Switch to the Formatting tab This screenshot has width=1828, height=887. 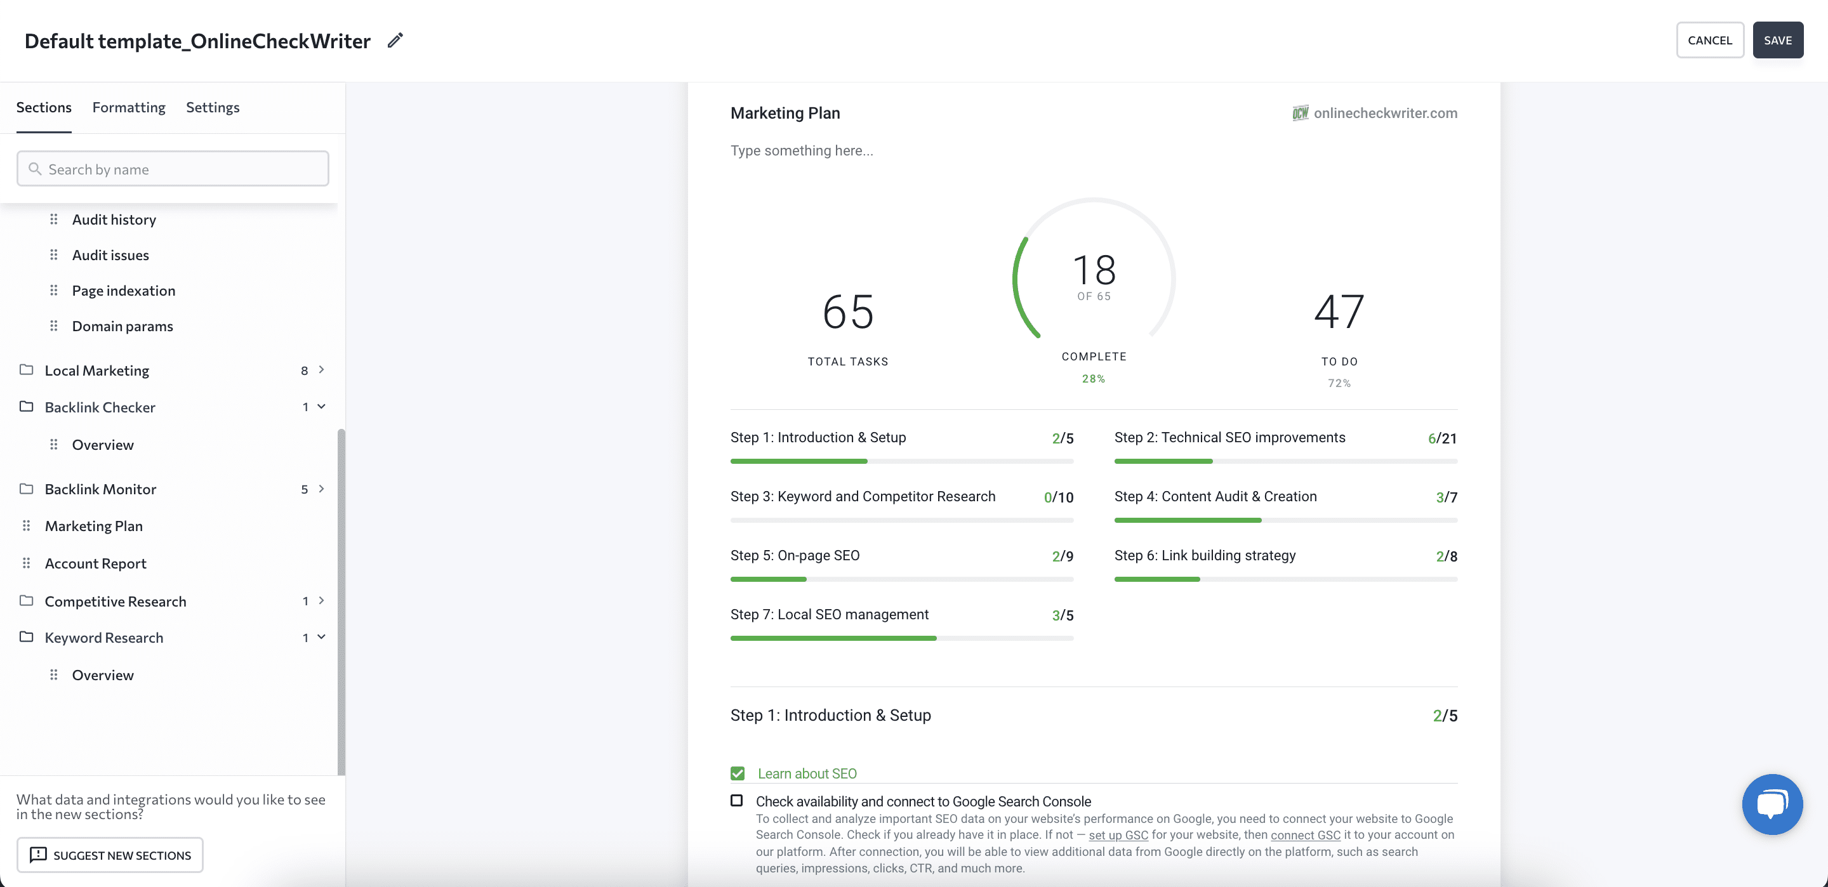(x=128, y=107)
